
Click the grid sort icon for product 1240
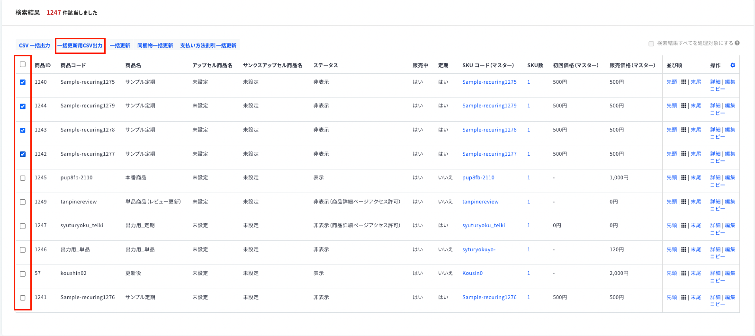click(x=683, y=82)
